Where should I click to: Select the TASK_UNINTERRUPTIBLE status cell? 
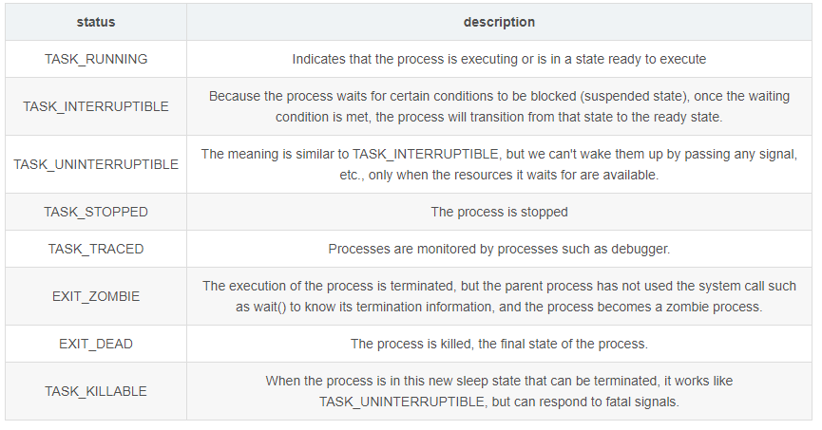point(95,164)
